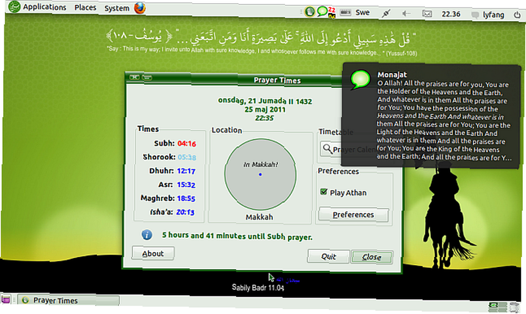Open the Places menu
526x314 pixels.
coord(85,7)
